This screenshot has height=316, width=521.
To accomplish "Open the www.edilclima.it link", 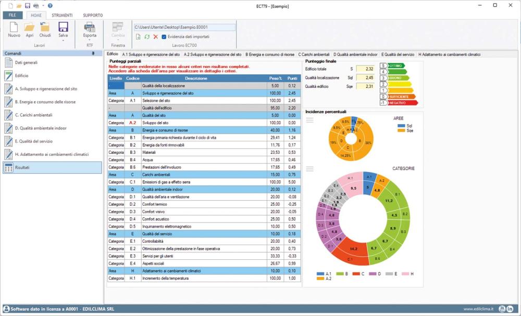I will tap(478, 309).
